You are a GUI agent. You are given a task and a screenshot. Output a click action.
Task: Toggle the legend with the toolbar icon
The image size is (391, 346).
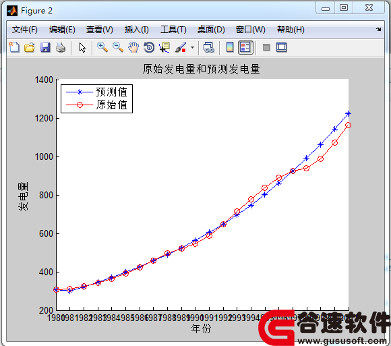click(x=245, y=47)
